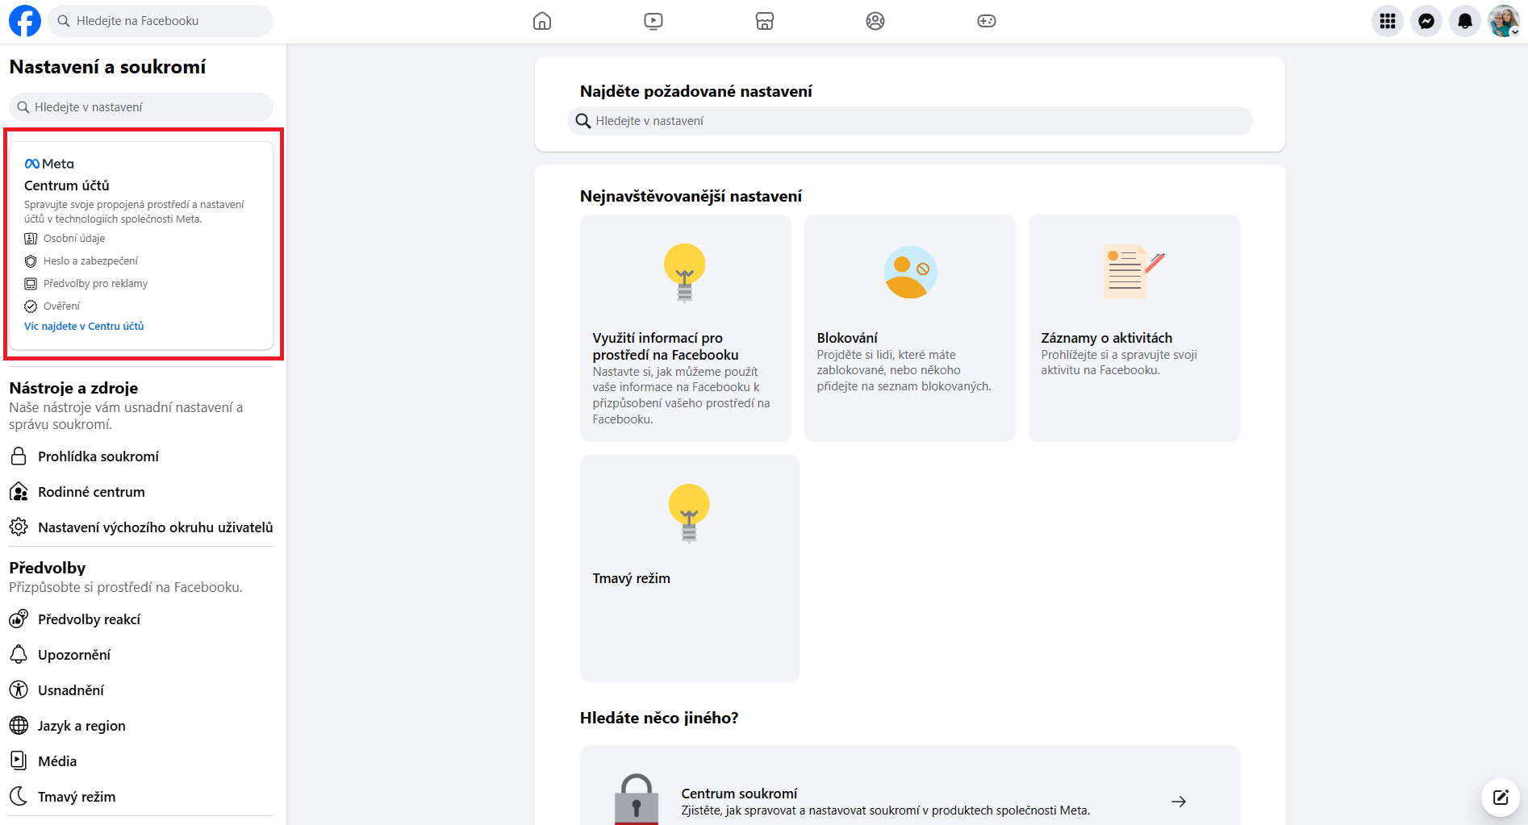1528x825 pixels.
Task: Click the new message compose icon
Action: point(1501,798)
